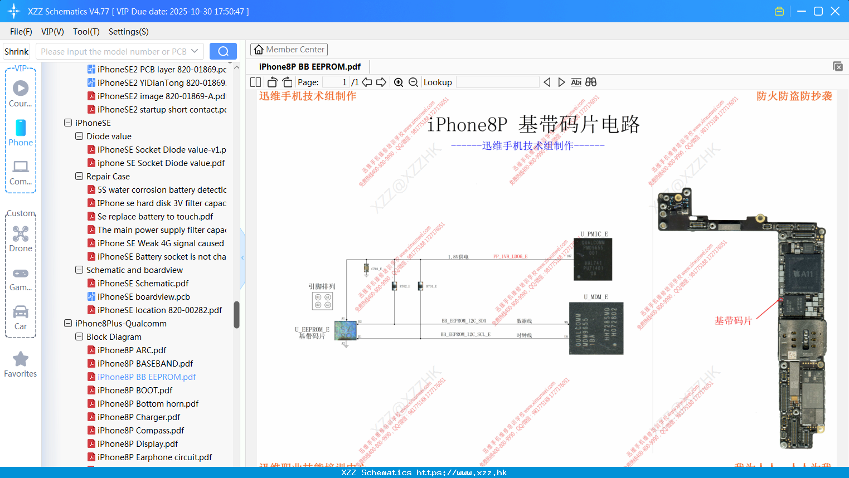Toggle two-page view layout icon
The height and width of the screenshot is (478, 849).
[255, 82]
